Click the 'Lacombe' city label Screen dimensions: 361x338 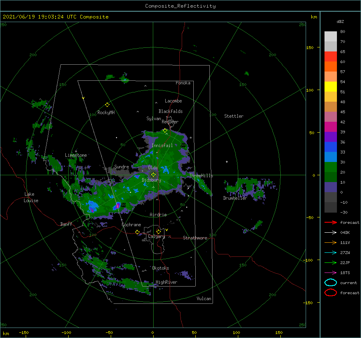[x=173, y=101]
